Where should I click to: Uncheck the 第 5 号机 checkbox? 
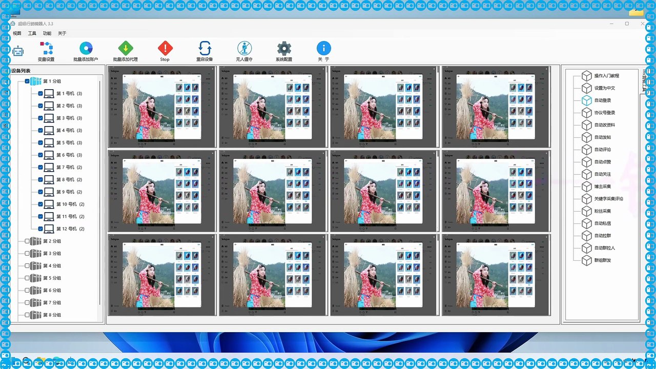pyautogui.click(x=40, y=143)
